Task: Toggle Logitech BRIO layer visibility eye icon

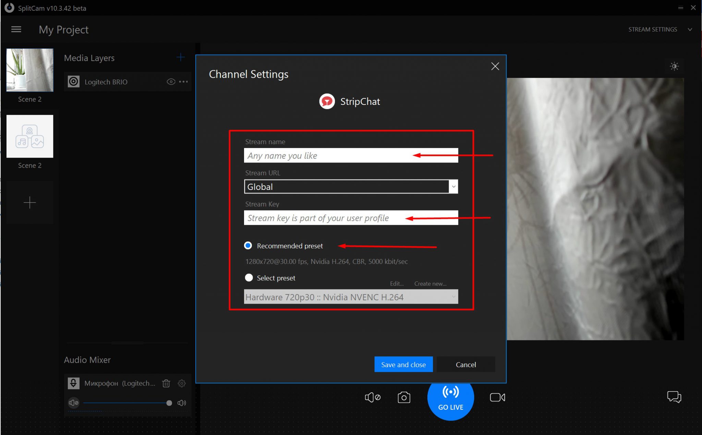Action: tap(171, 81)
